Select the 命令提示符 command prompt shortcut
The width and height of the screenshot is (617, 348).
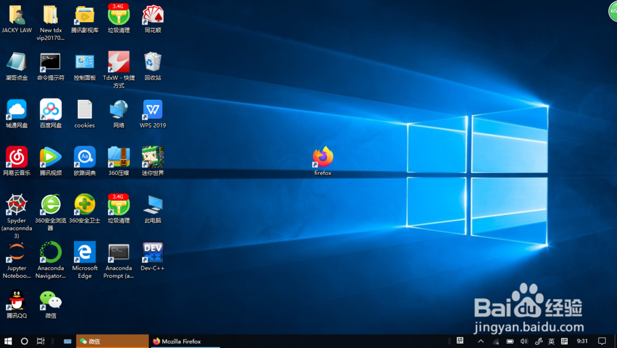coord(51,62)
